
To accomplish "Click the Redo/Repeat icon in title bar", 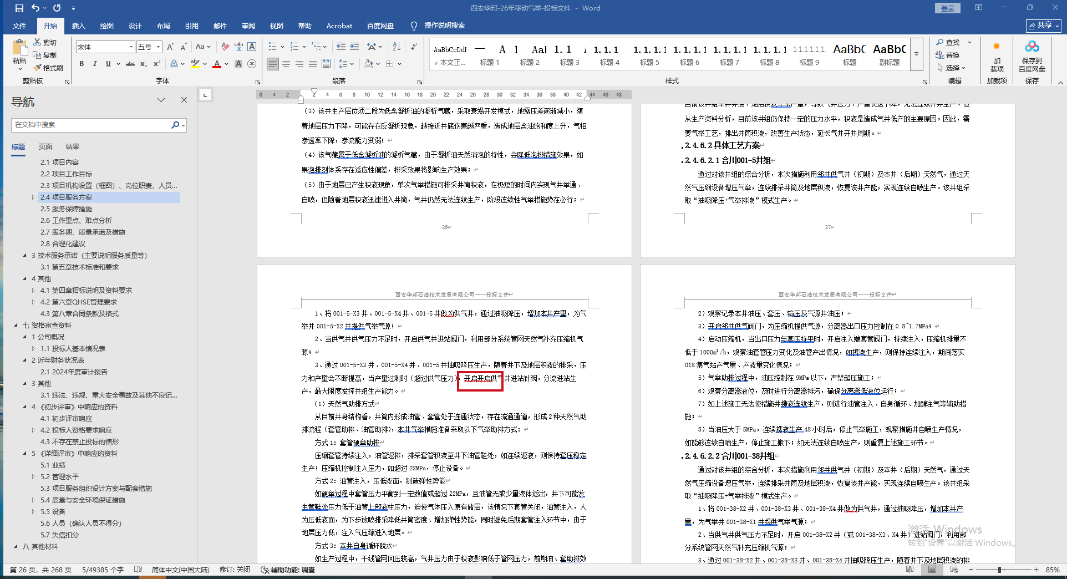I will [x=57, y=8].
